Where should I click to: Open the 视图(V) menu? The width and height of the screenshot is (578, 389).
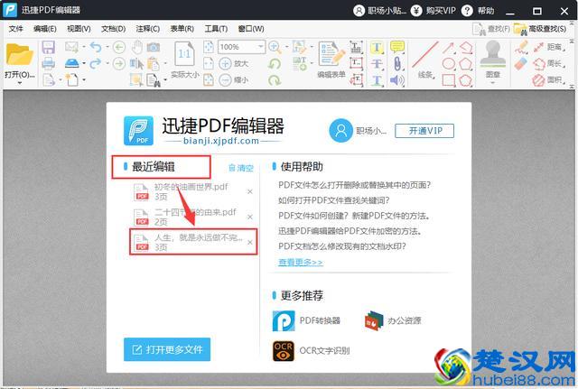pyautogui.click(x=79, y=29)
